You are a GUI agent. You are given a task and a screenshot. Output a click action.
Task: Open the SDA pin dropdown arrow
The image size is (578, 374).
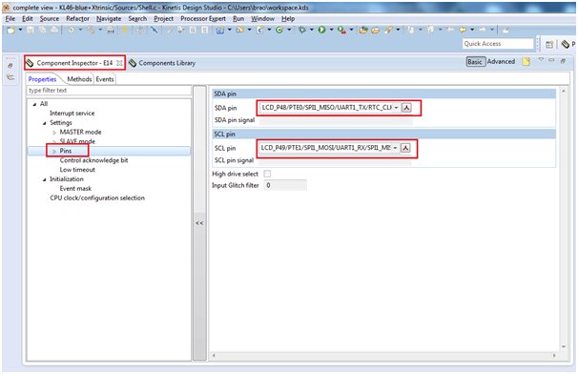point(396,108)
